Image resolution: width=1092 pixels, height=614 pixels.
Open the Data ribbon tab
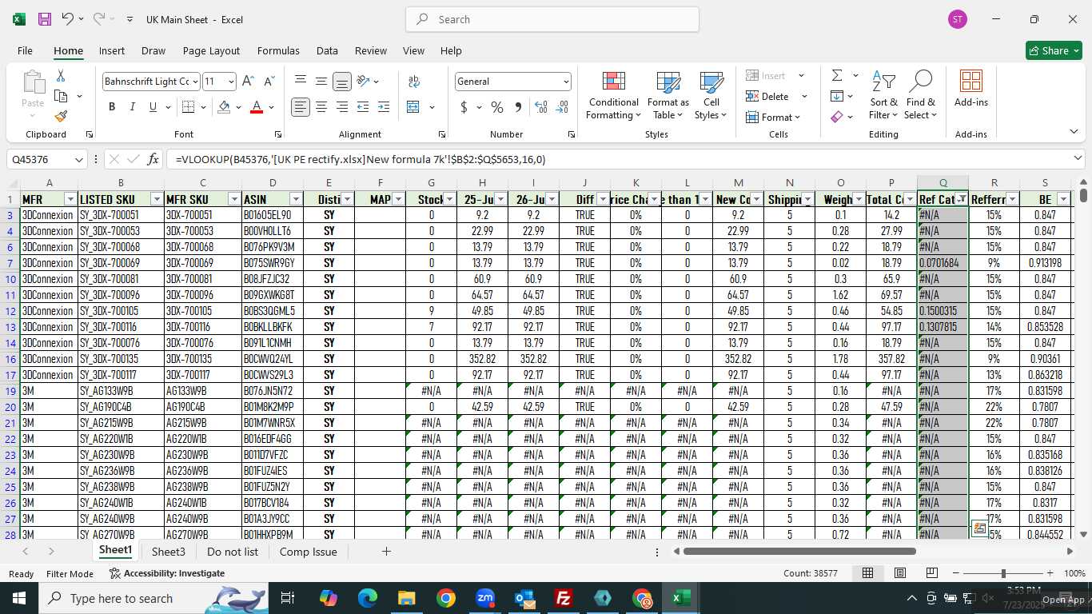pyautogui.click(x=327, y=50)
